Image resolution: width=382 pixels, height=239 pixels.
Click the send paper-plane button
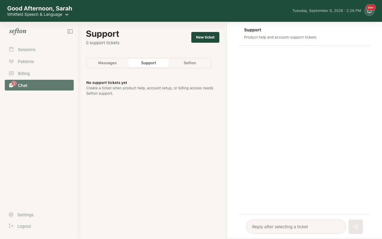coord(356,227)
